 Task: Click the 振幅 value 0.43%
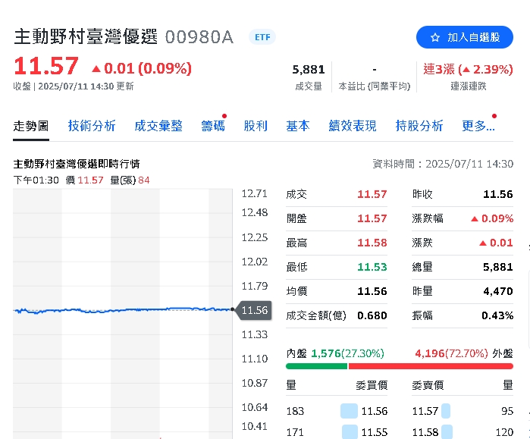click(497, 315)
